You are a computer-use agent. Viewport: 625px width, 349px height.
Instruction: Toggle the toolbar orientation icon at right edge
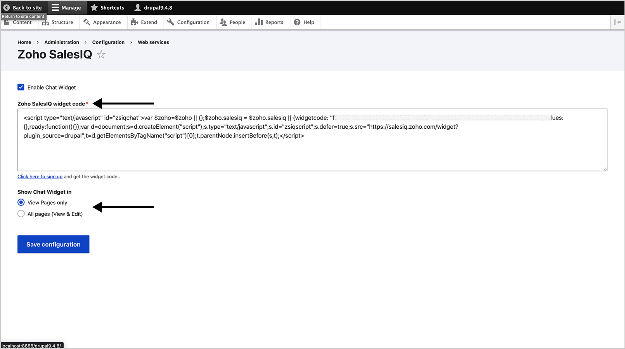pyautogui.click(x=618, y=22)
